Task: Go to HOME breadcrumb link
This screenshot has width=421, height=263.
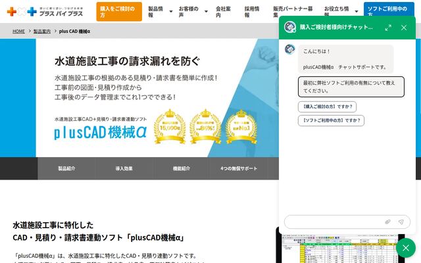Action: [x=18, y=32]
